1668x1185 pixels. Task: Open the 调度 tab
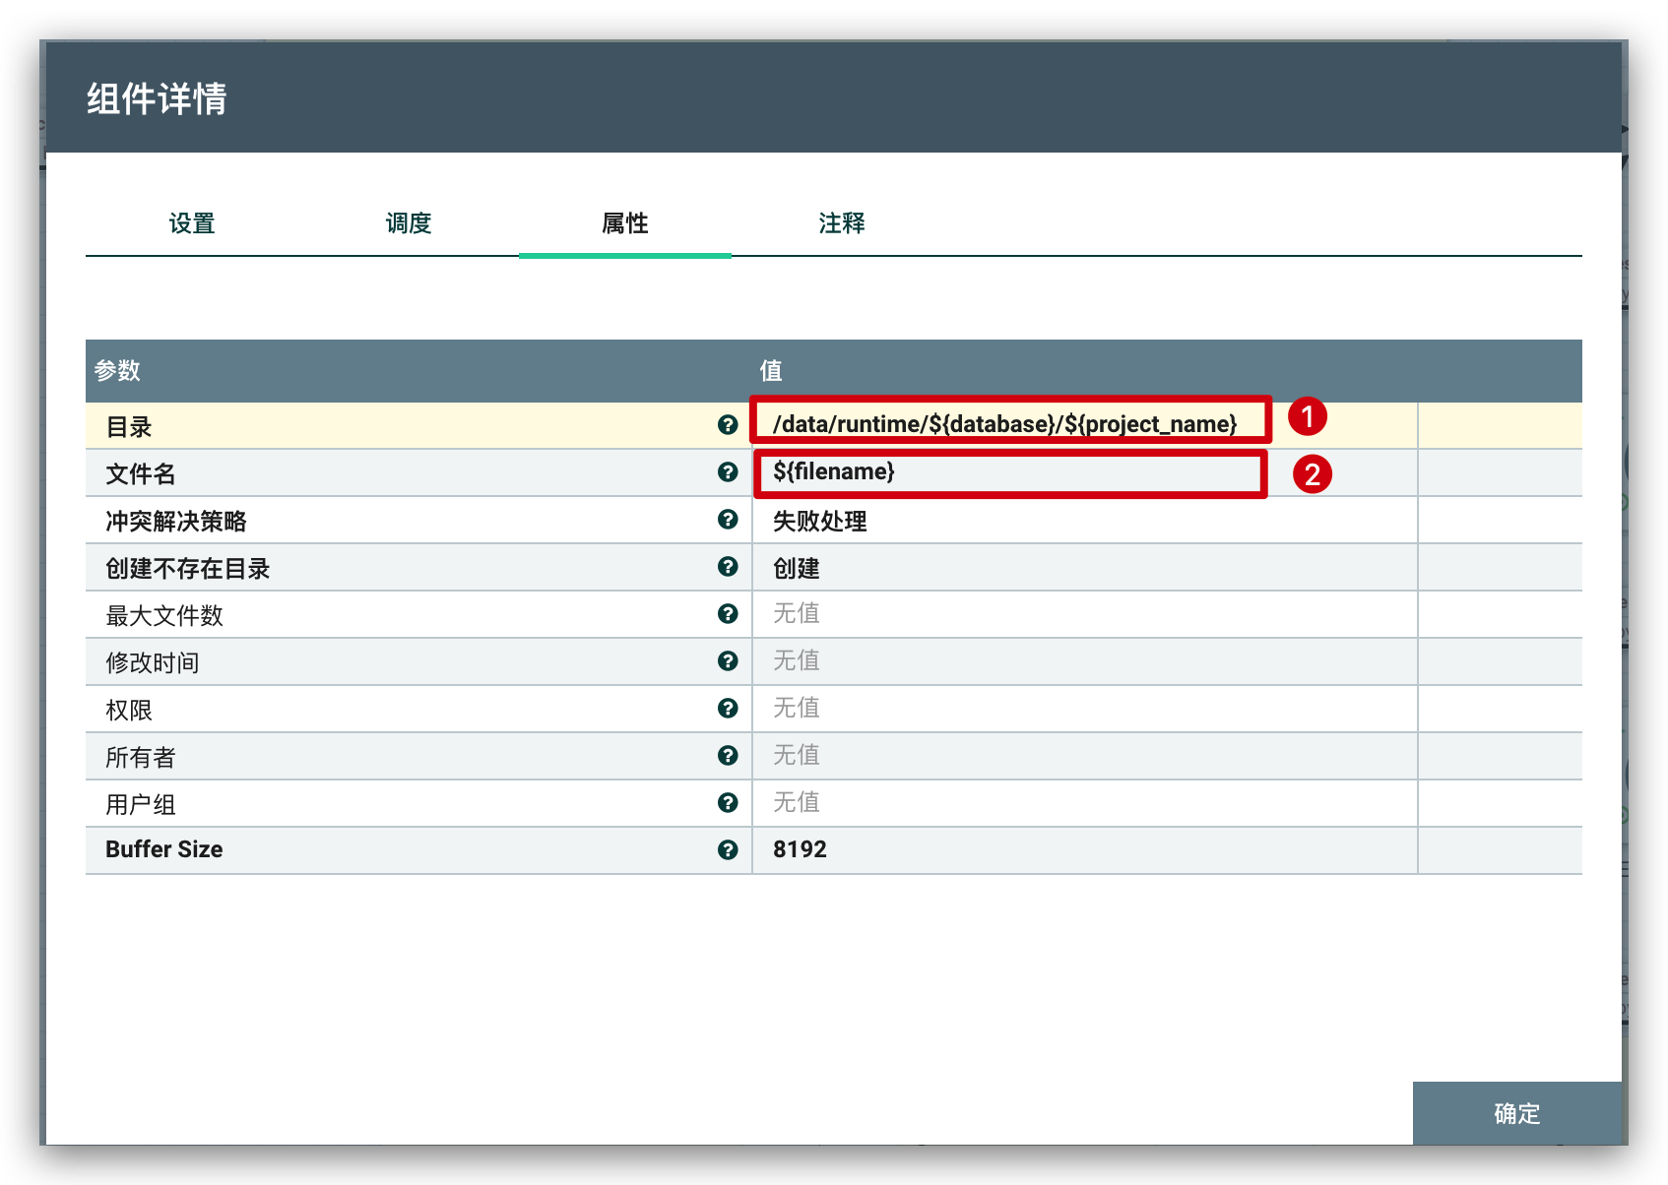coord(409,223)
